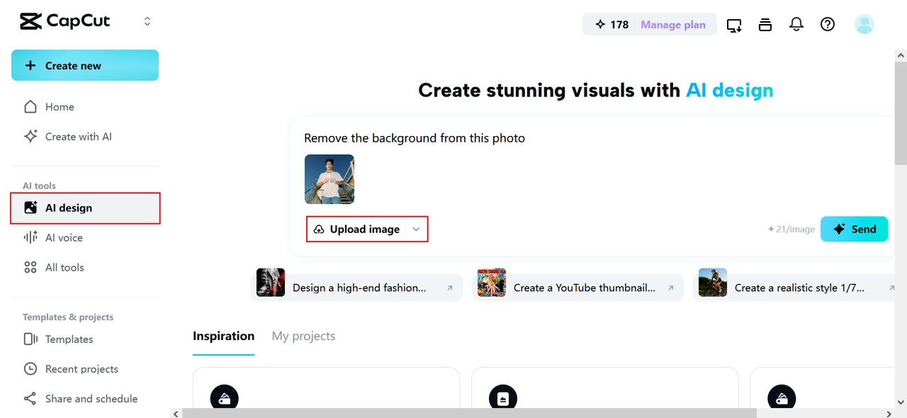Click the help question mark icon
The height and width of the screenshot is (418, 907).
(828, 25)
